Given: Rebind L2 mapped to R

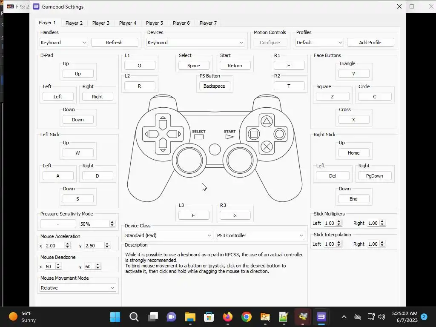Looking at the screenshot, I should [140, 86].
